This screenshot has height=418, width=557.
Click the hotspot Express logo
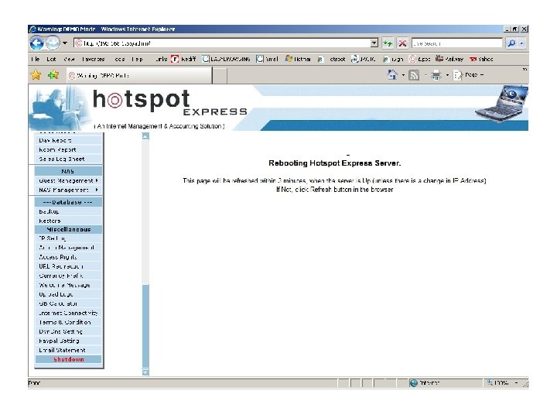pyautogui.click(x=169, y=103)
